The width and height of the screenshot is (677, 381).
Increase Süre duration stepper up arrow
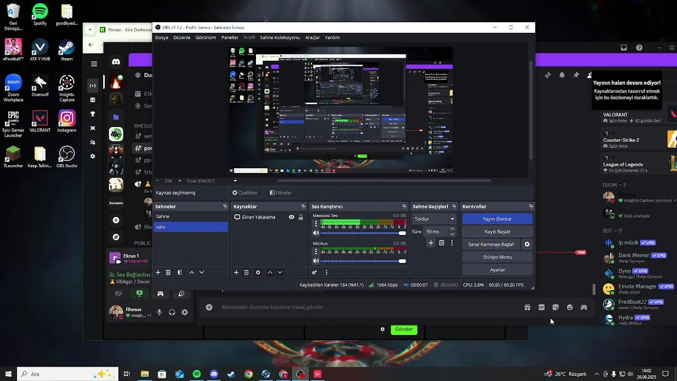point(452,229)
